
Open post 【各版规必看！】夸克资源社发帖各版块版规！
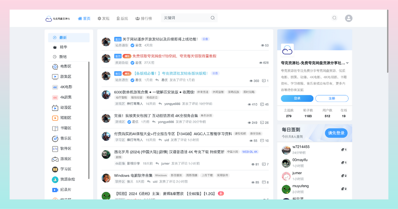coord(170,73)
